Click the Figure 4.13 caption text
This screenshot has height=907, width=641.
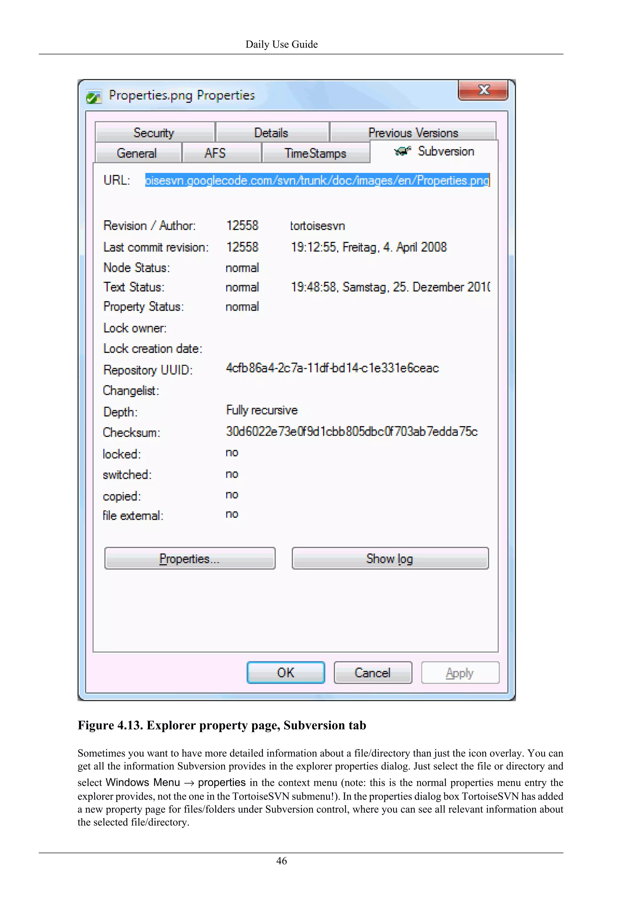point(222,725)
